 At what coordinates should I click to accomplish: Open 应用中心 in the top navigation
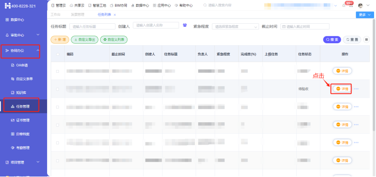[162, 5]
